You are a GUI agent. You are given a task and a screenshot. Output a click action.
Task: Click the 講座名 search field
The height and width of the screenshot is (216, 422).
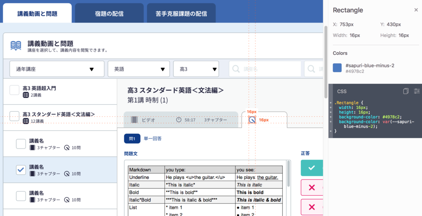click(265, 69)
